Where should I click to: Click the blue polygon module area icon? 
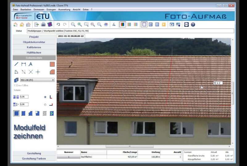pyautogui.click(x=30, y=113)
